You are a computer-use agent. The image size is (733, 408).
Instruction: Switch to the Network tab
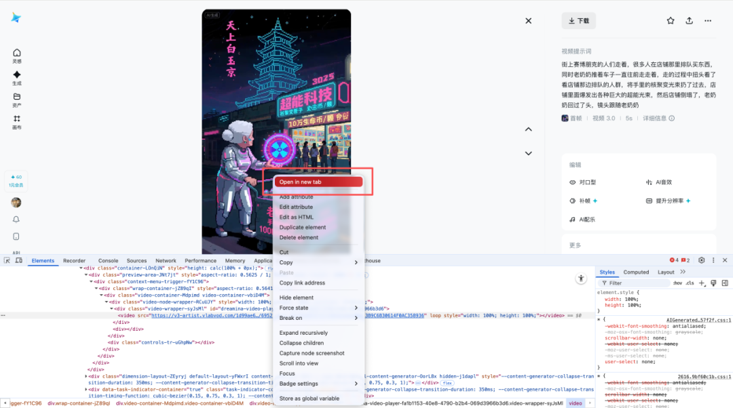click(166, 261)
